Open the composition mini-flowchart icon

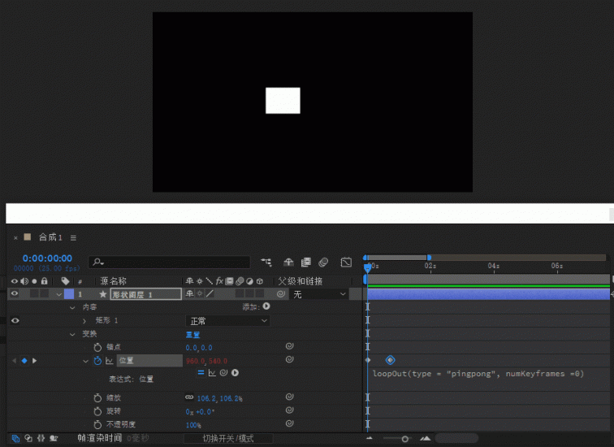point(266,262)
